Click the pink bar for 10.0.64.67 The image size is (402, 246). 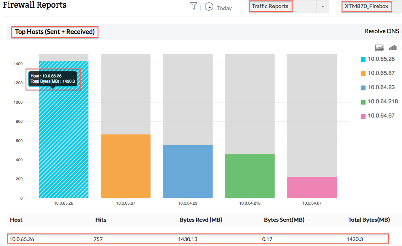click(x=312, y=186)
